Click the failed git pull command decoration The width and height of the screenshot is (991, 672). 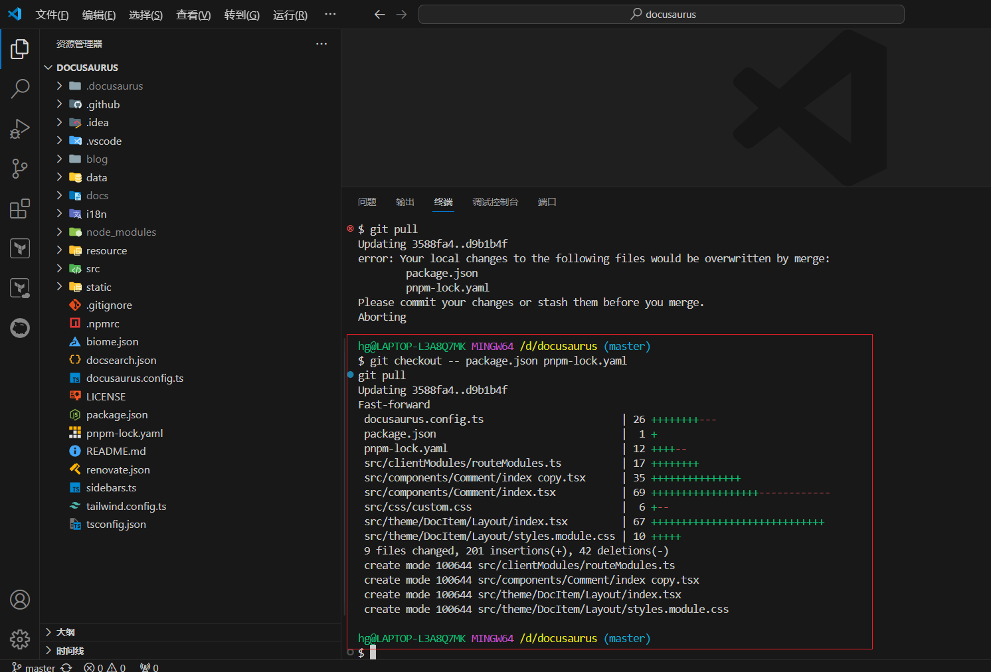pyautogui.click(x=350, y=228)
